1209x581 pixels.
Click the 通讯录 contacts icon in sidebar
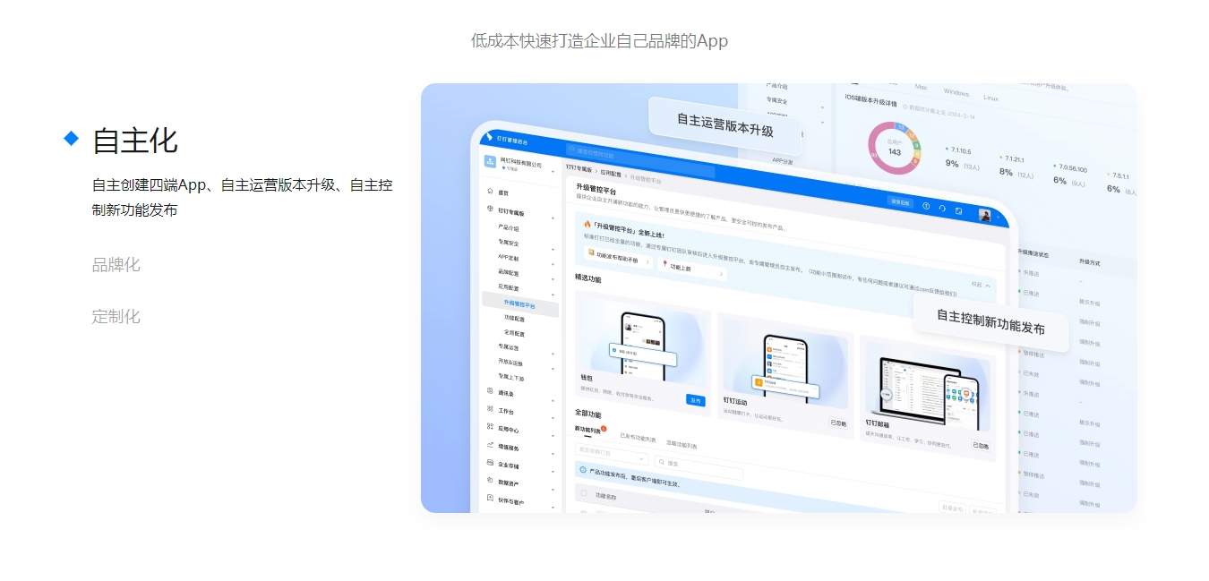tap(490, 391)
